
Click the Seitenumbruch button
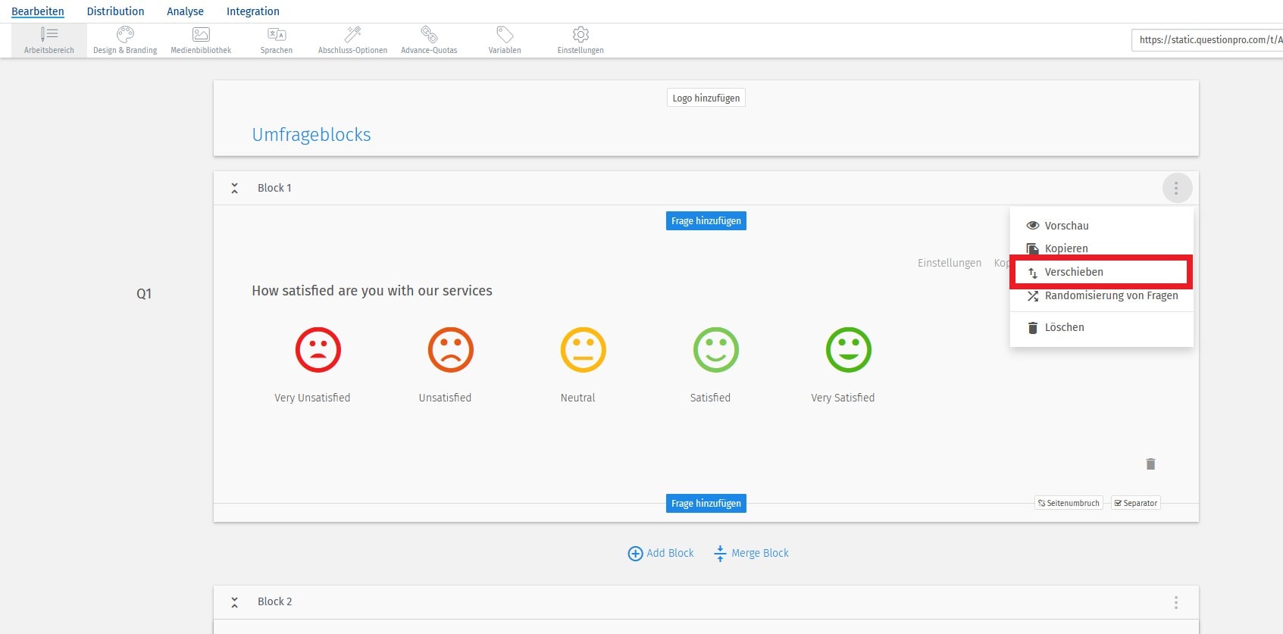[1069, 503]
